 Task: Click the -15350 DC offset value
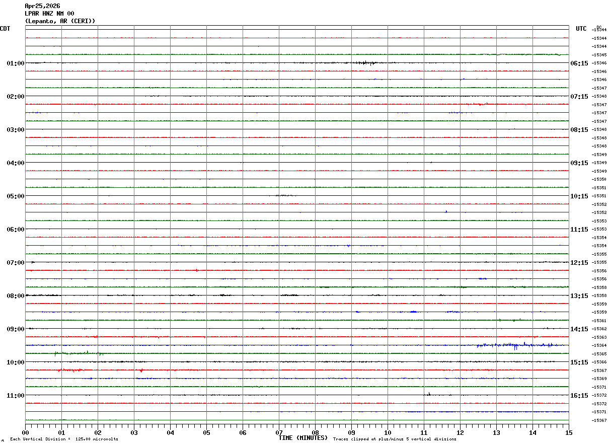point(599,179)
